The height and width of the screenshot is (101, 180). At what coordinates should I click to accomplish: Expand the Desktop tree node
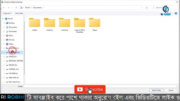[4, 23]
